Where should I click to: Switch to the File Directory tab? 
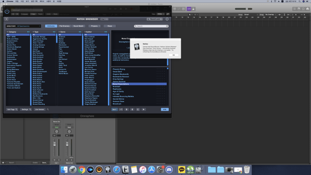tap(65, 26)
